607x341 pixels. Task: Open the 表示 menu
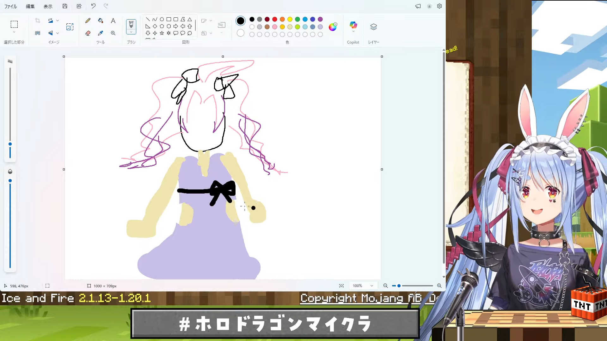click(48, 6)
